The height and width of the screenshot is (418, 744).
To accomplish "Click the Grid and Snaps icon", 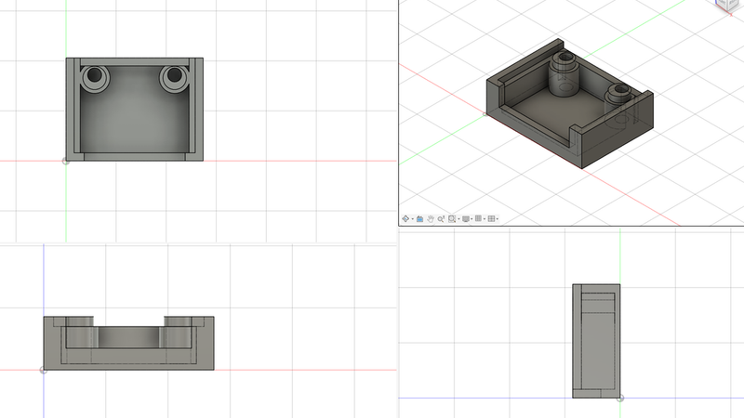I will (478, 218).
